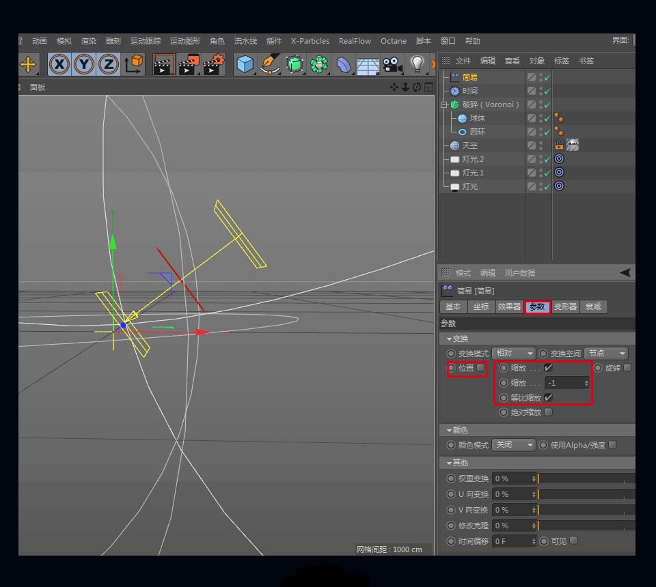This screenshot has height=587, width=656.
Task: Open the 变换模式 dropdown set to 相对
Action: click(x=514, y=353)
